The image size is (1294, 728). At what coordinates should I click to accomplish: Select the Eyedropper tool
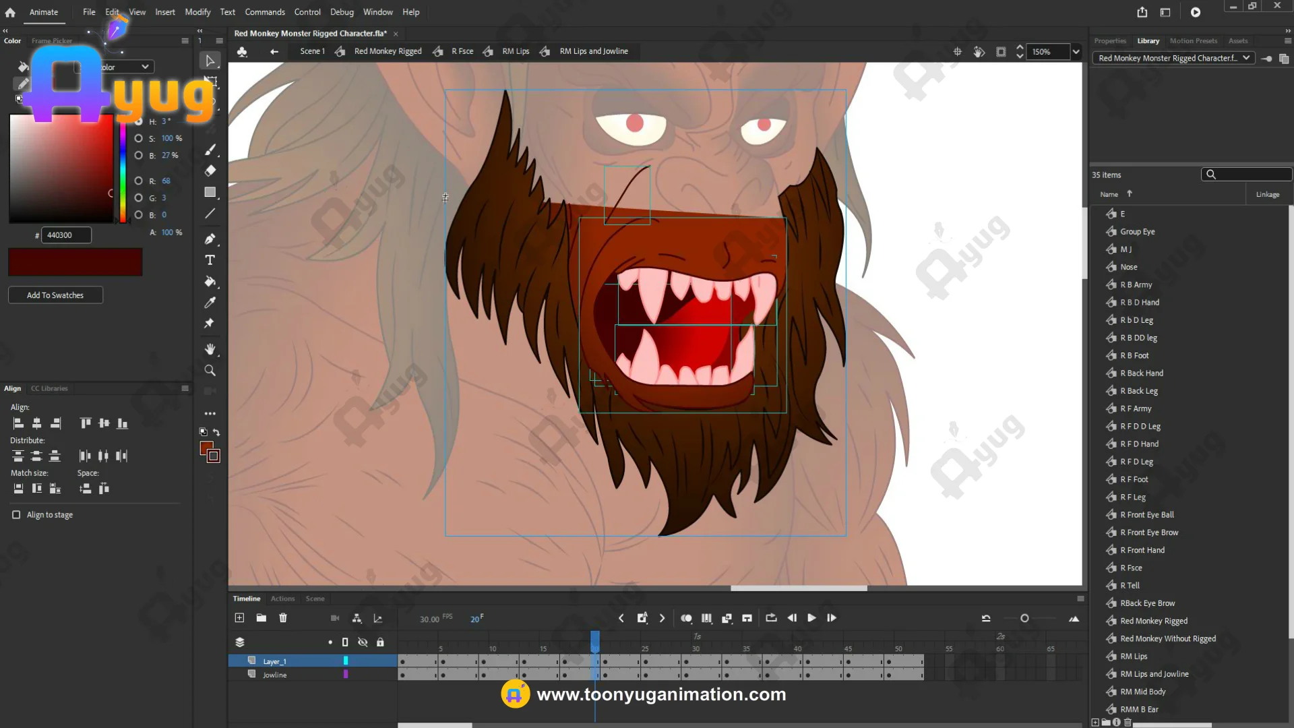click(210, 303)
